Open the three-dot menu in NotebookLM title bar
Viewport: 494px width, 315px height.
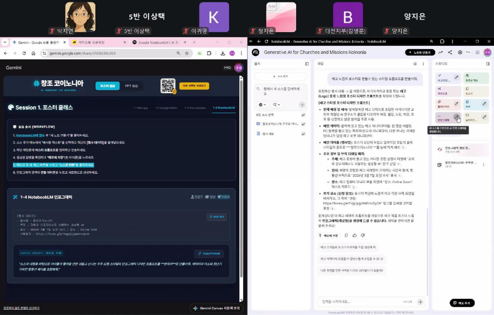[x=453, y=41]
